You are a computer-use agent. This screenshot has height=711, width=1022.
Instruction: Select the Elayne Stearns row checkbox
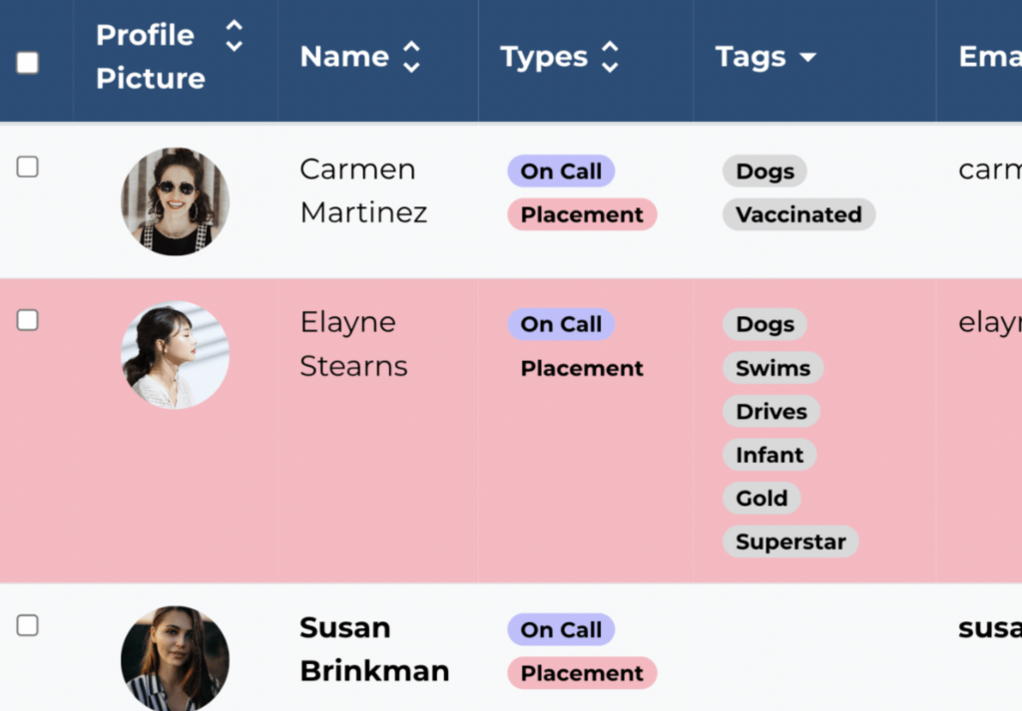tap(28, 320)
